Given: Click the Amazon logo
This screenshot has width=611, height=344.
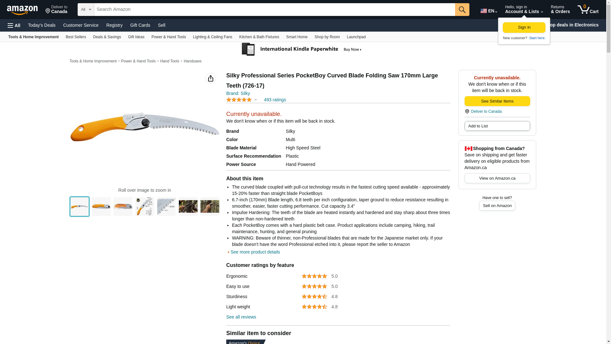Looking at the screenshot, I should [22, 10].
